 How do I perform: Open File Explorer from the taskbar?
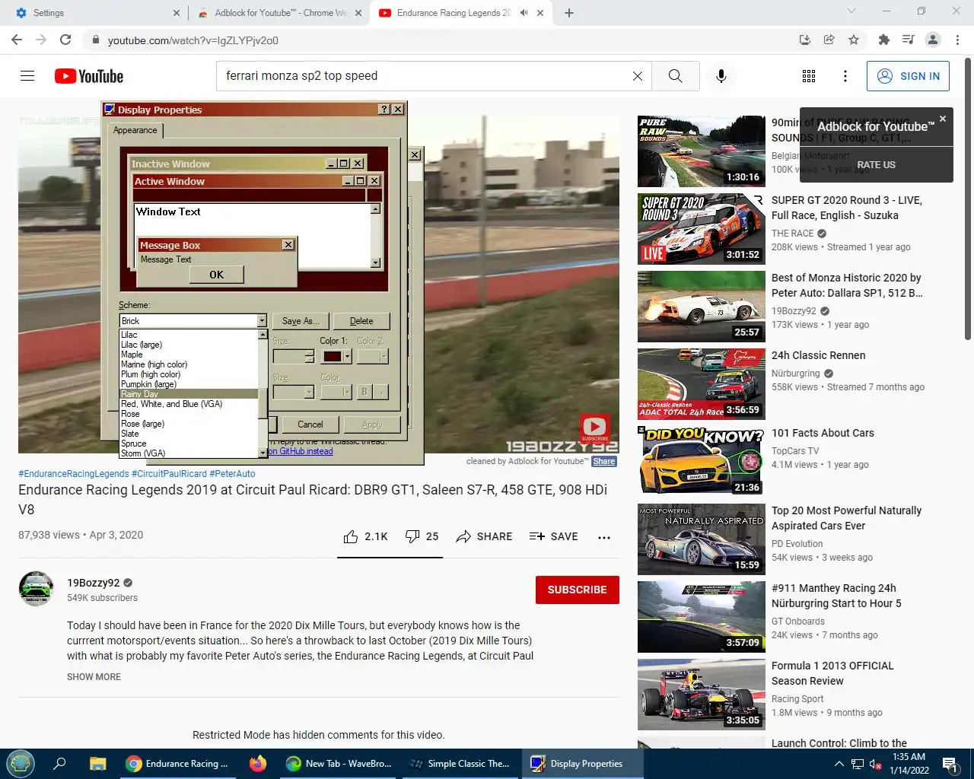[x=97, y=763]
